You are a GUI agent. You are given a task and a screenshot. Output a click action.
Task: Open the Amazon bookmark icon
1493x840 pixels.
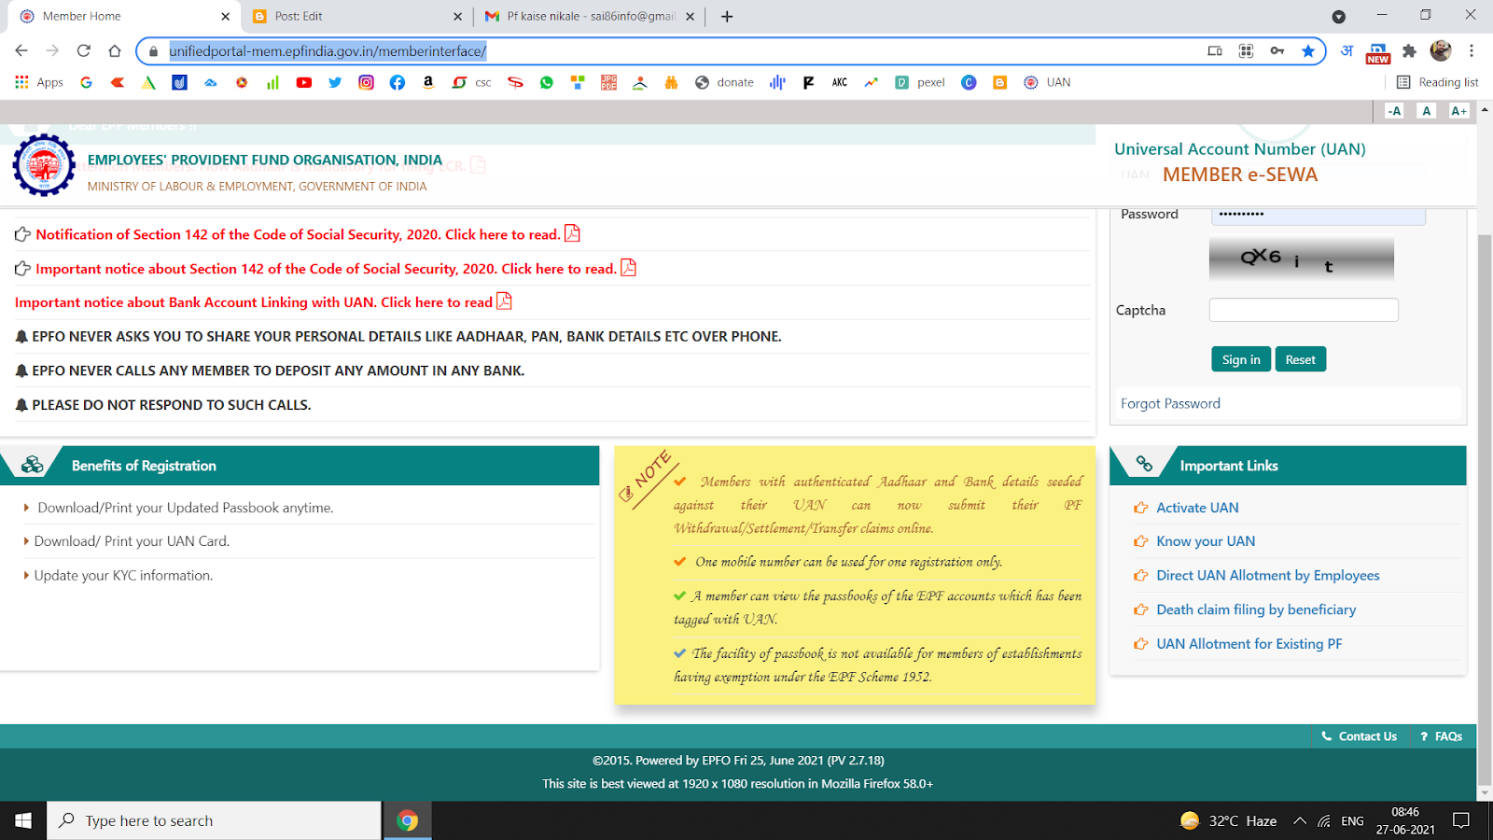pyautogui.click(x=428, y=82)
